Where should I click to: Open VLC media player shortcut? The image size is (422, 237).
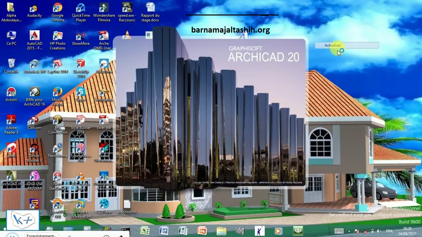[81, 180]
